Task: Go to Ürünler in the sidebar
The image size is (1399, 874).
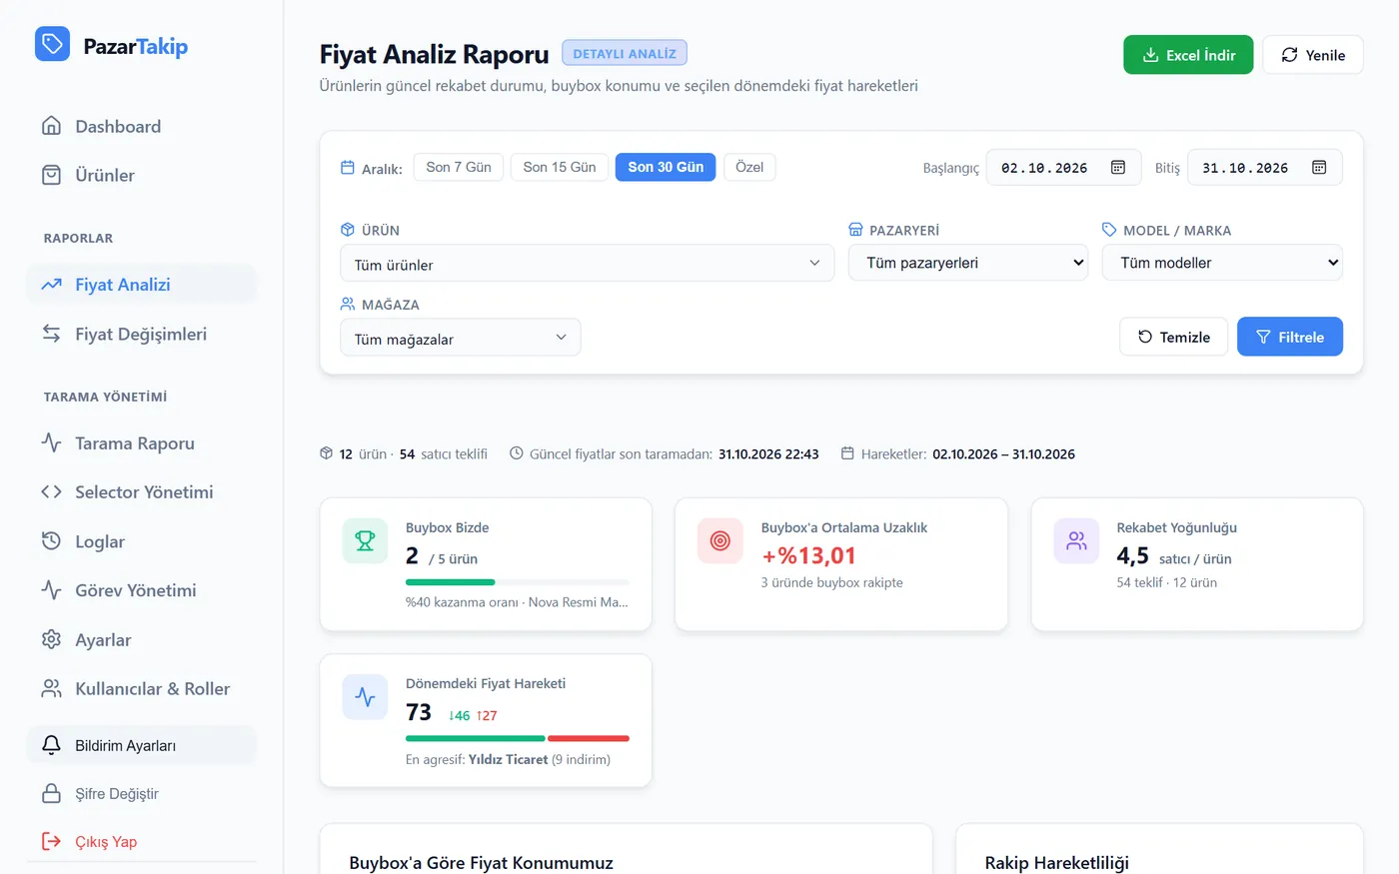Action: (141, 175)
